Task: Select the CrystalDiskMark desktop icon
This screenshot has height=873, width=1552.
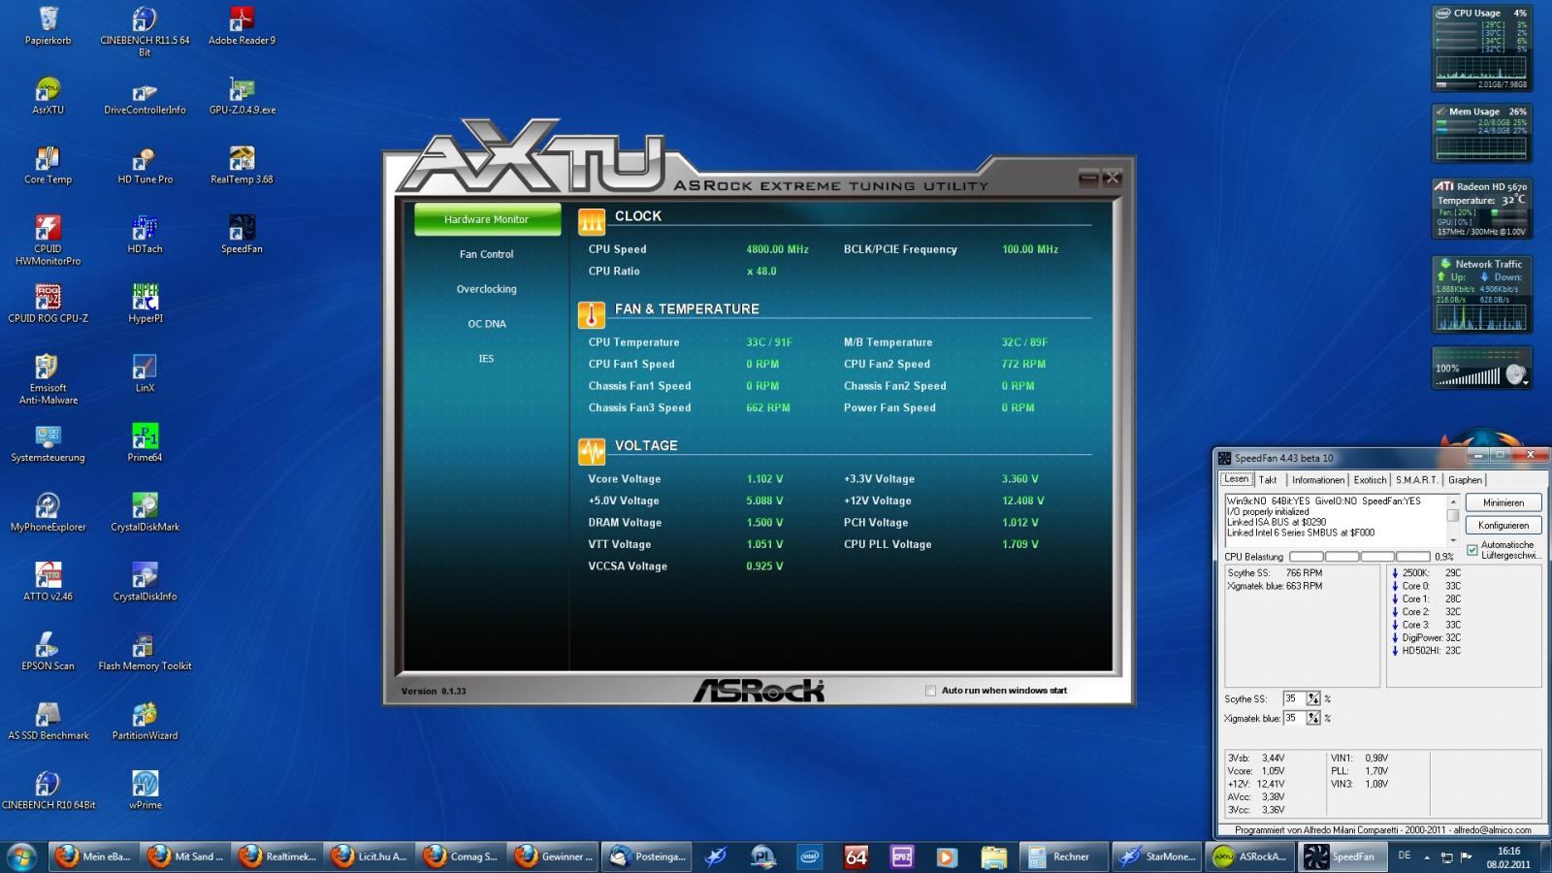Action: tap(145, 513)
